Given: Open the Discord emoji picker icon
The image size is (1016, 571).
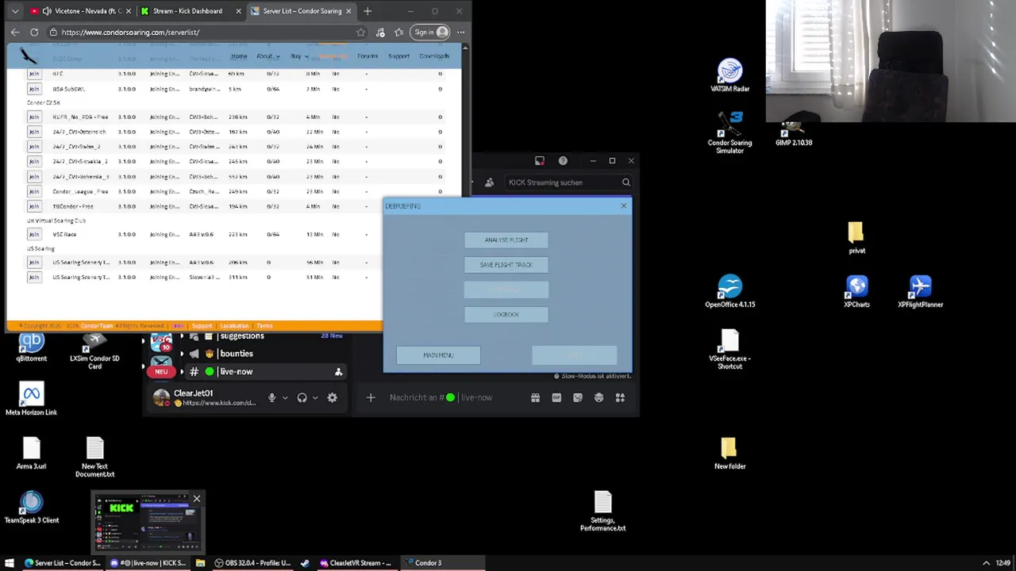Looking at the screenshot, I should [x=598, y=397].
